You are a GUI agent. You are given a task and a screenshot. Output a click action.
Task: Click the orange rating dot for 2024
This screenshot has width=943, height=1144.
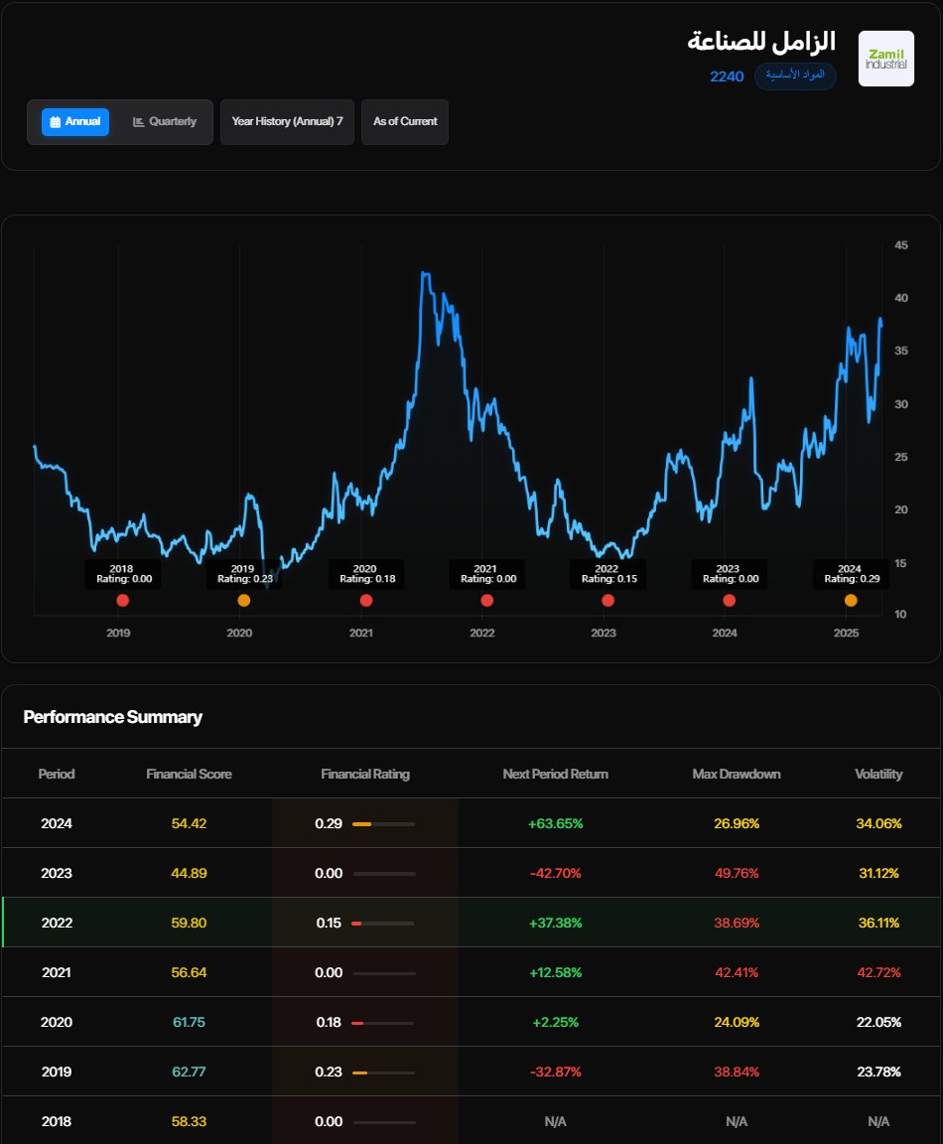pyautogui.click(x=851, y=601)
